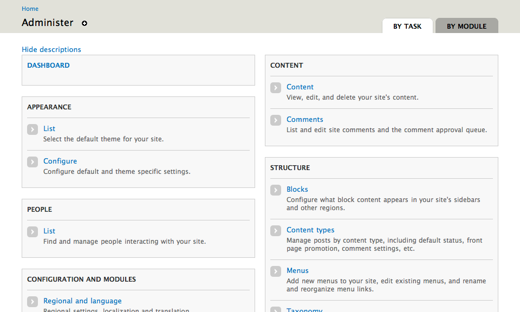Click arrow icon next to Content
520x312 pixels.
pyautogui.click(x=276, y=87)
